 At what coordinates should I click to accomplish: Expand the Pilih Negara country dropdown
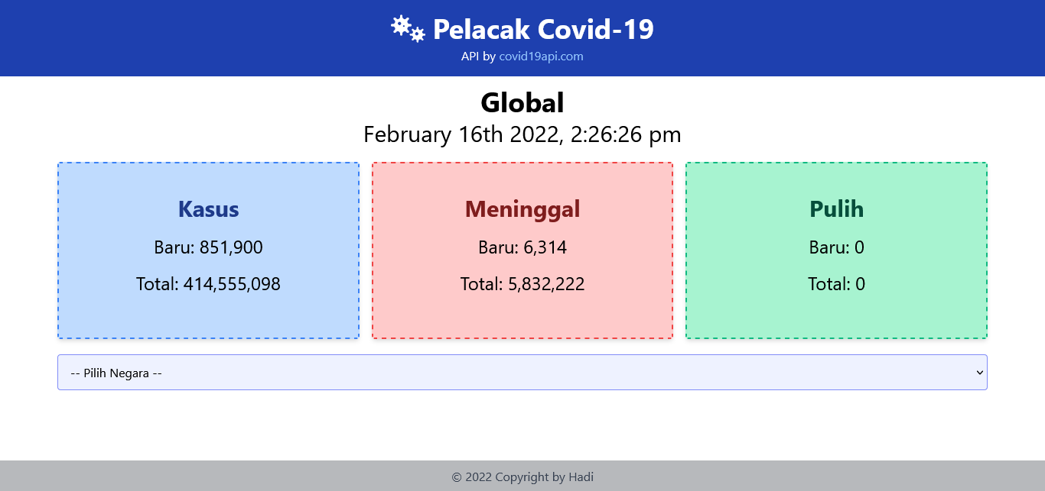click(x=522, y=373)
